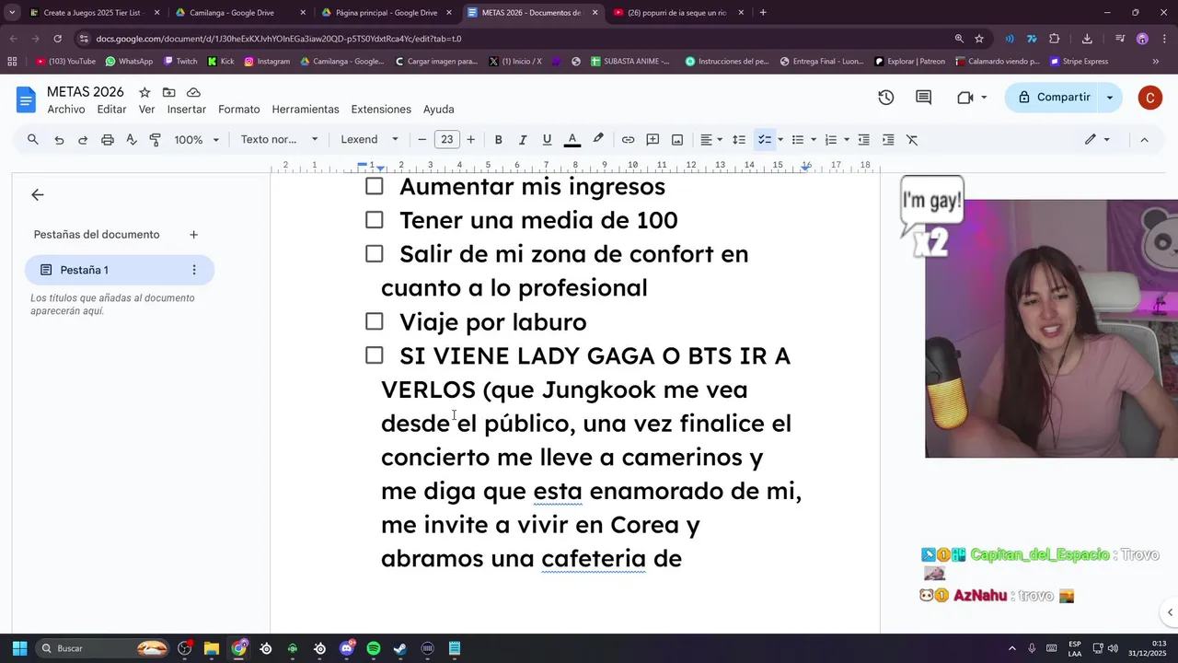Open the version history clock icon
The width and height of the screenshot is (1178, 663).
(886, 98)
